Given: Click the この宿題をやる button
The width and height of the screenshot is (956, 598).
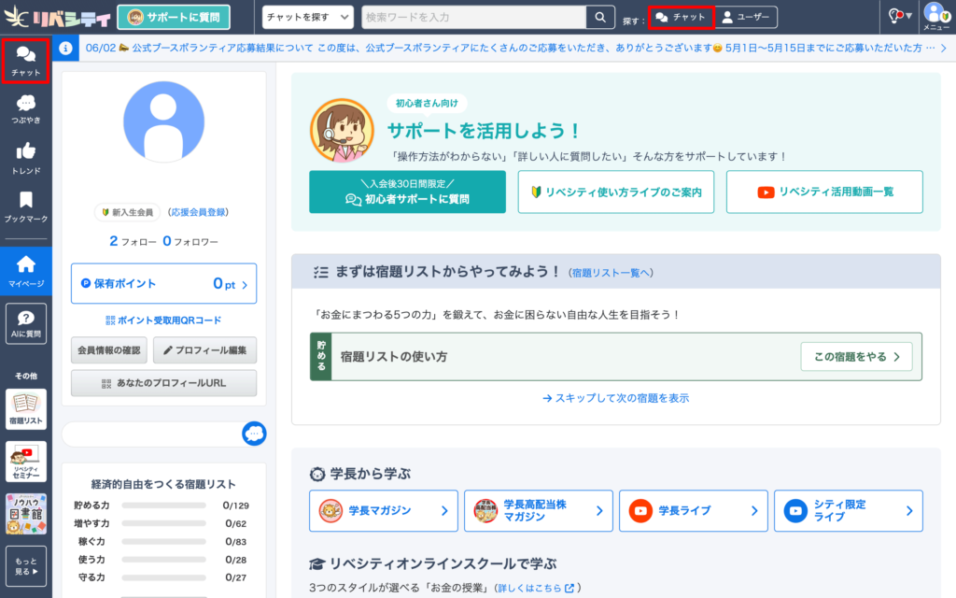Looking at the screenshot, I should (855, 356).
